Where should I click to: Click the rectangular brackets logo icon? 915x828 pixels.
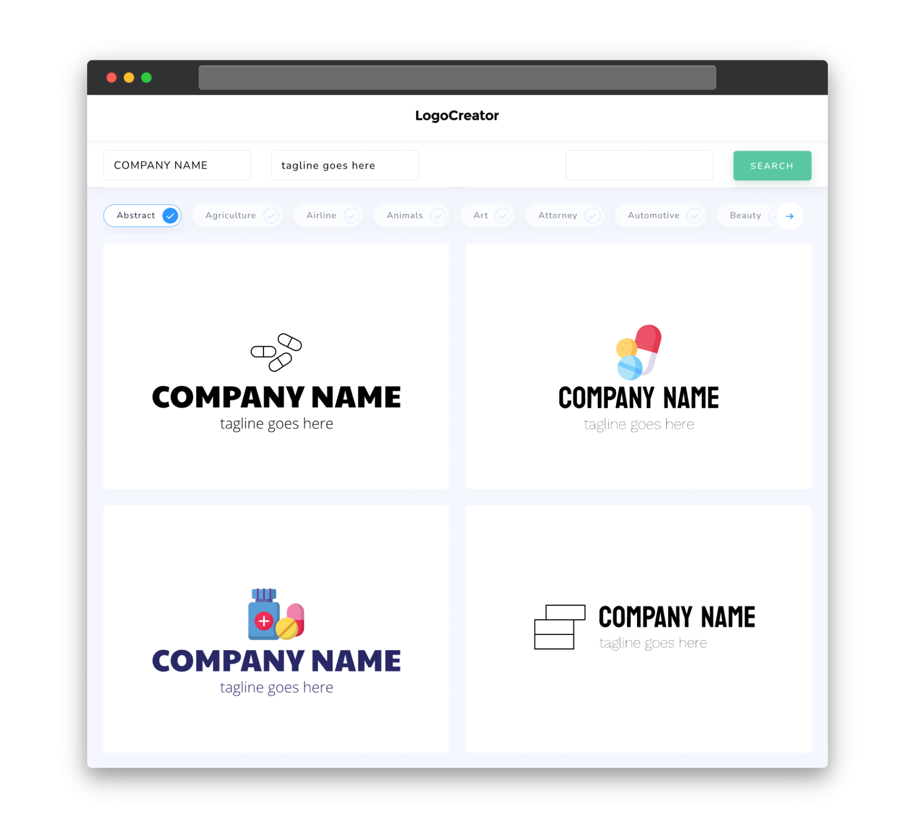(559, 627)
